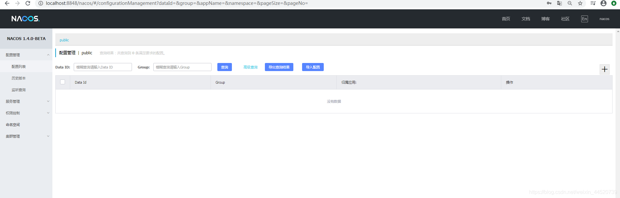The height and width of the screenshot is (198, 620).
Task: Open the media control playlist icon
Action: point(593,3)
